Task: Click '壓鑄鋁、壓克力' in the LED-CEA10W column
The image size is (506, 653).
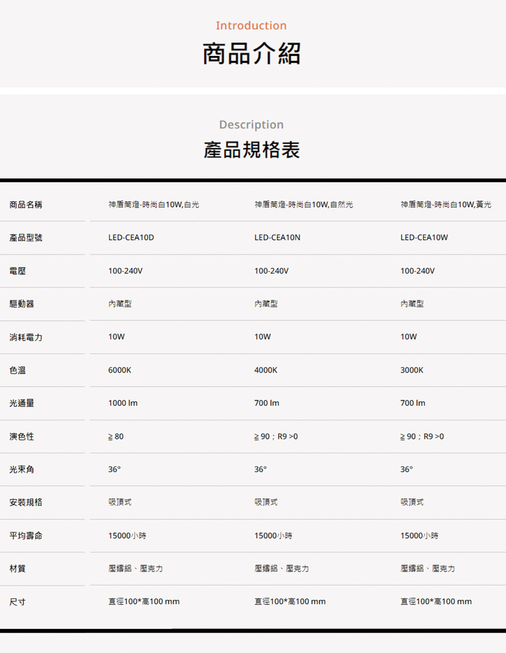Action: point(428,569)
